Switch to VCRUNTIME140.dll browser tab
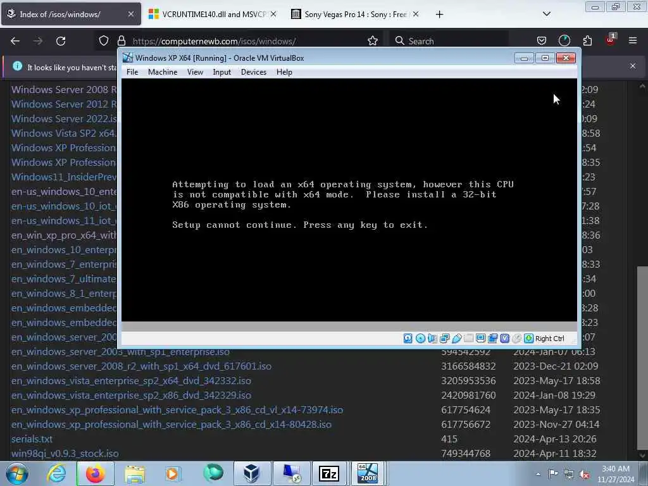The width and height of the screenshot is (648, 486). coord(213,14)
